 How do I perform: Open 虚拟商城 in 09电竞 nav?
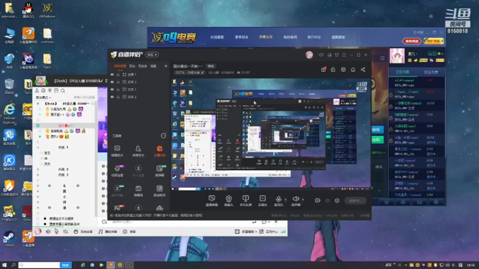click(338, 37)
